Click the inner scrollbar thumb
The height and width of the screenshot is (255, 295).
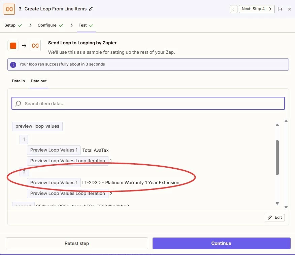pos(277,158)
